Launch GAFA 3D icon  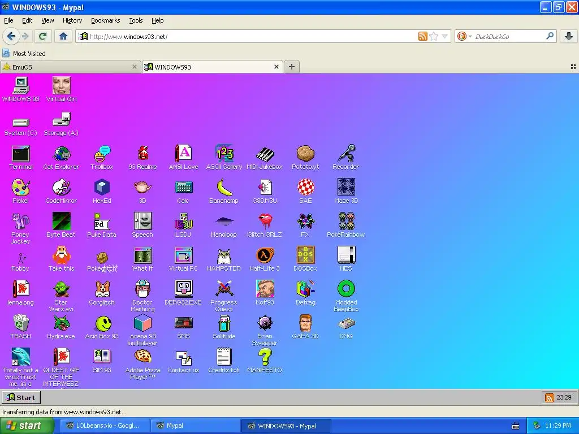coord(305,327)
